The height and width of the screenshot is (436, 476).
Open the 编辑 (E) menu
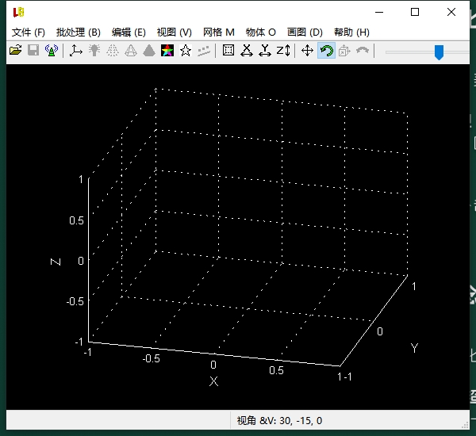(x=129, y=33)
